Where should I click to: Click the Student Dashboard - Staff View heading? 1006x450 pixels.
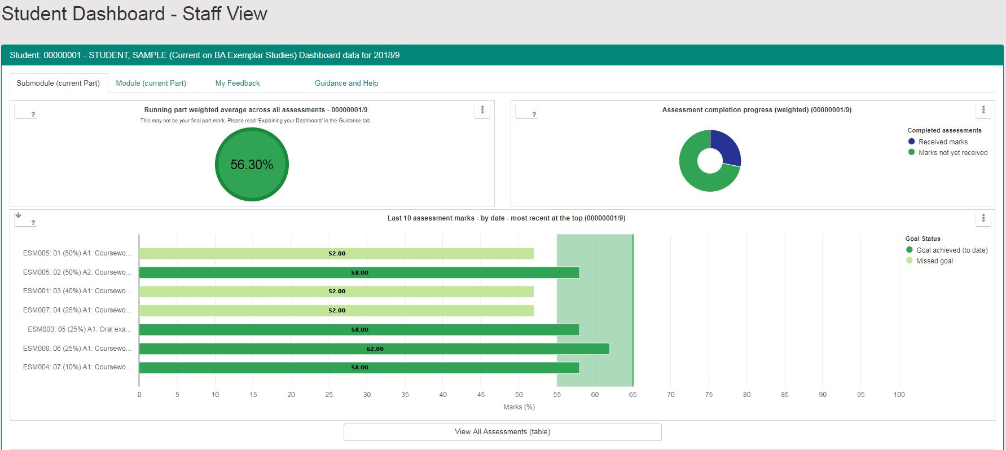[x=134, y=14]
